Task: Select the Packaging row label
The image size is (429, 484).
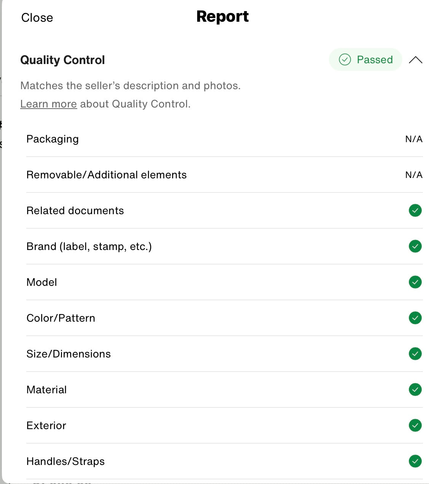Action: [x=53, y=139]
